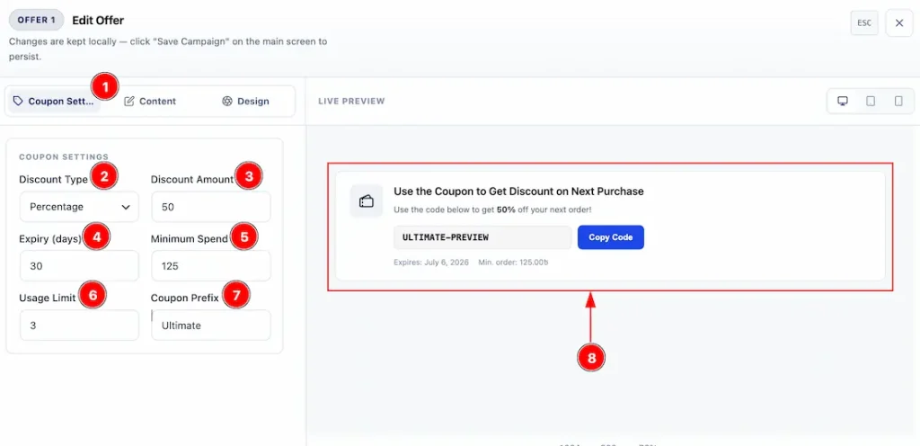This screenshot has height=446, width=920.
Task: Switch to tablet preview icon
Action: coord(871,101)
